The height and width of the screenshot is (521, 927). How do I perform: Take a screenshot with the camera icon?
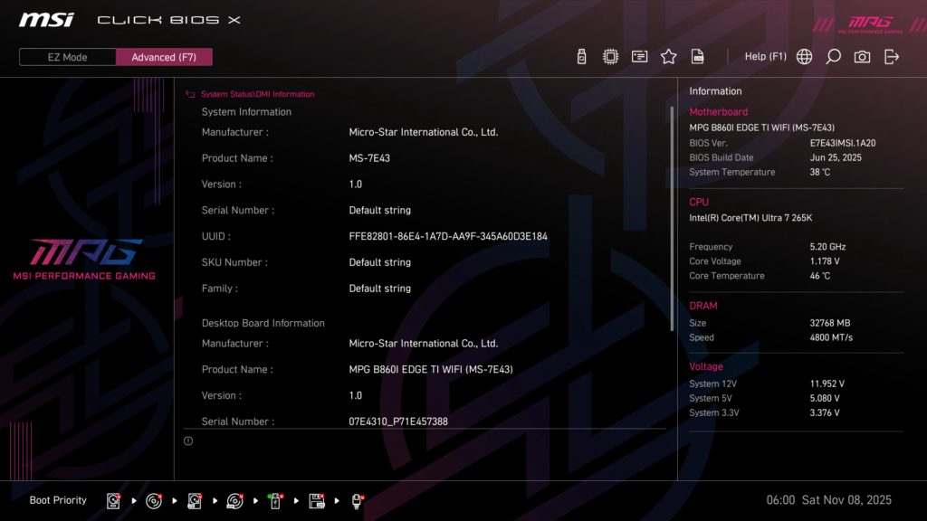(x=861, y=55)
